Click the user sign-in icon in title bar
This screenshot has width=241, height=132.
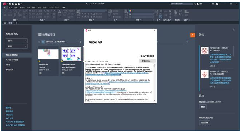coord(198,4)
